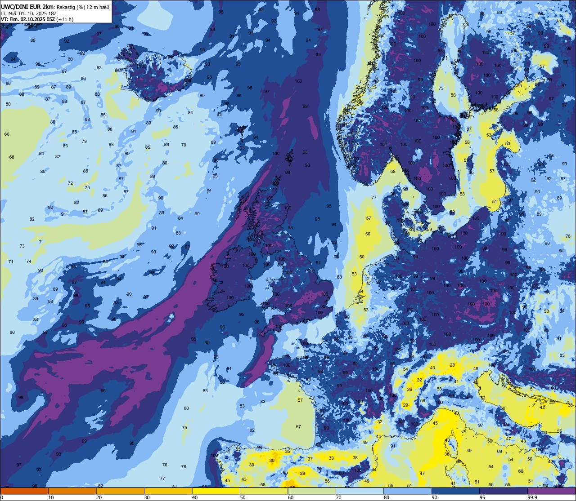
Task: Click the legend tick label 95
Action: click(x=482, y=497)
